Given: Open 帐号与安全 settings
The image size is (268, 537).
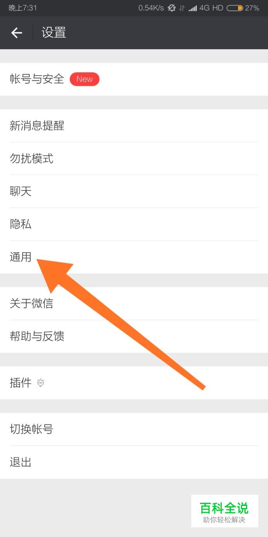Looking at the screenshot, I should coord(134,79).
